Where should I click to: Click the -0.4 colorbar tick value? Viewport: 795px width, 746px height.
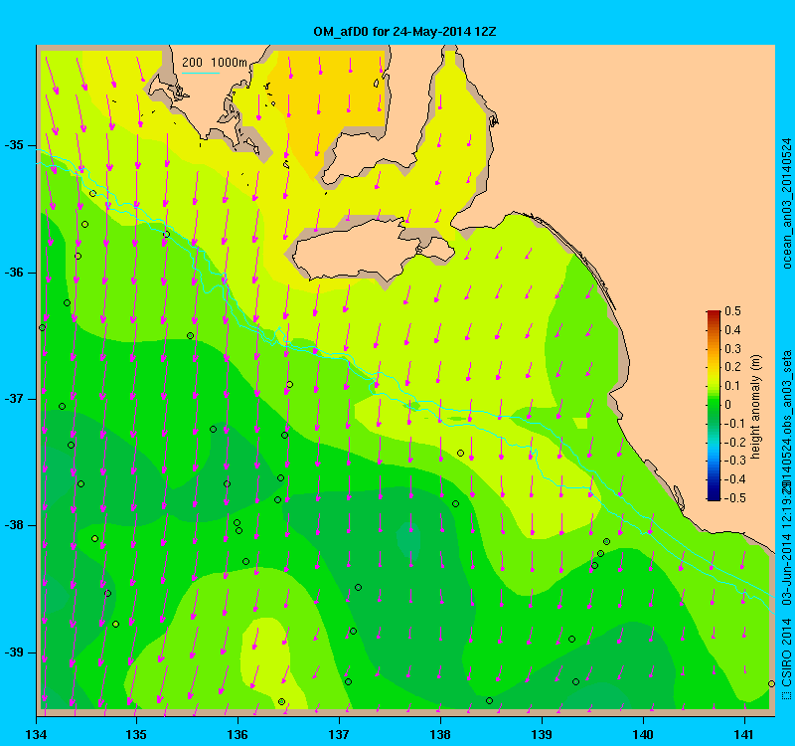pos(734,479)
